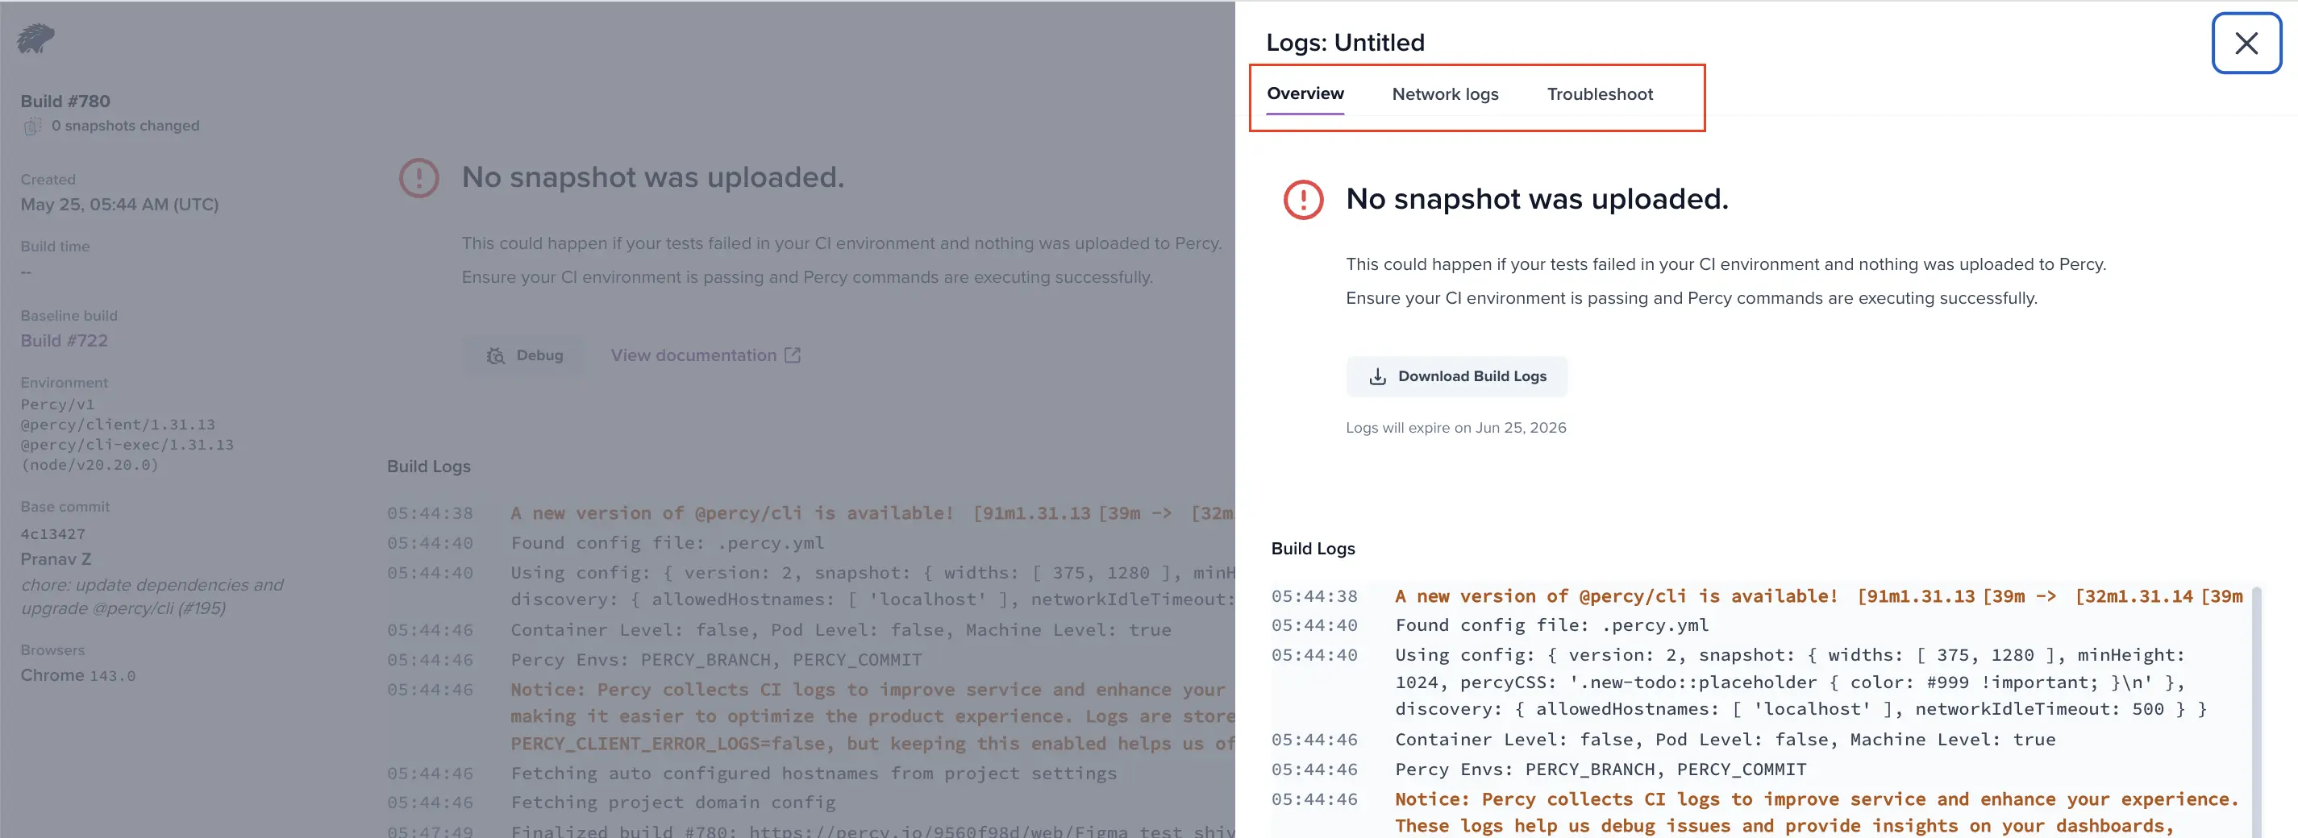Click author name 'Pranav Z'

coord(56,560)
